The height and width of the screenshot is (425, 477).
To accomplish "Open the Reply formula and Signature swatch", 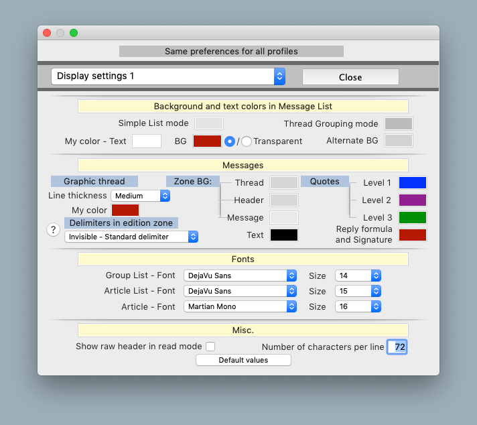I will (412, 235).
